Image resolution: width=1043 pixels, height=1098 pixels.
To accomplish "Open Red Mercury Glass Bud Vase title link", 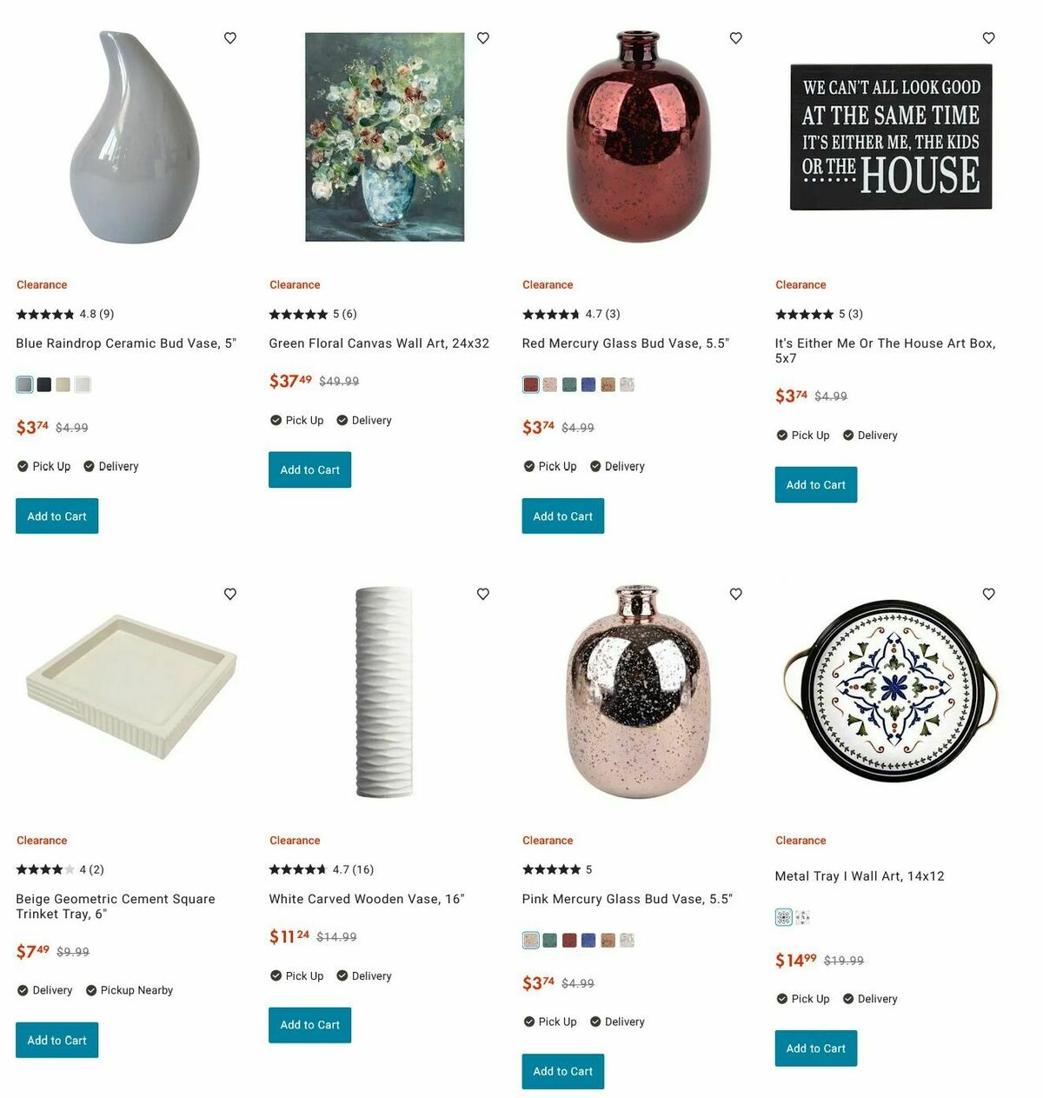I will click(626, 343).
